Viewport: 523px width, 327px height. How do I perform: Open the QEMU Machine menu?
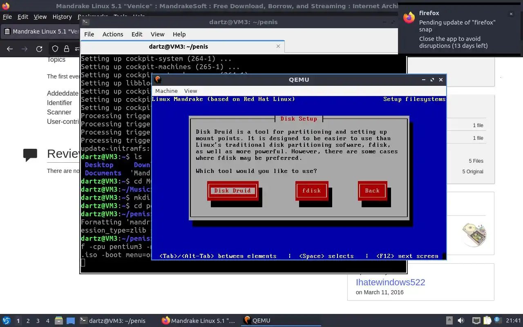pos(166,91)
